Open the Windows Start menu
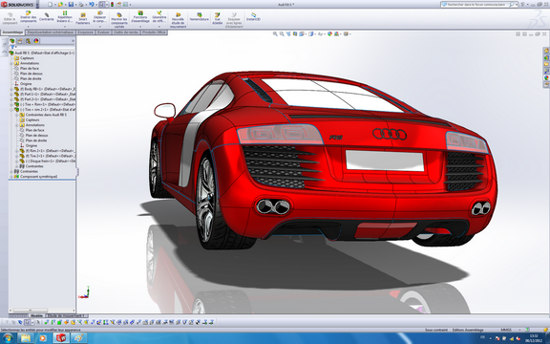Screen dimensions: 550x344 click(x=8, y=338)
